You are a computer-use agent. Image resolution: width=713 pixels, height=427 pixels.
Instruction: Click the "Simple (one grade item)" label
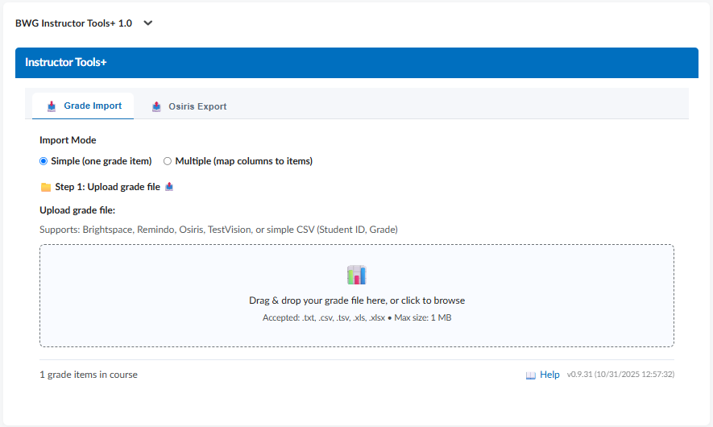pos(101,161)
